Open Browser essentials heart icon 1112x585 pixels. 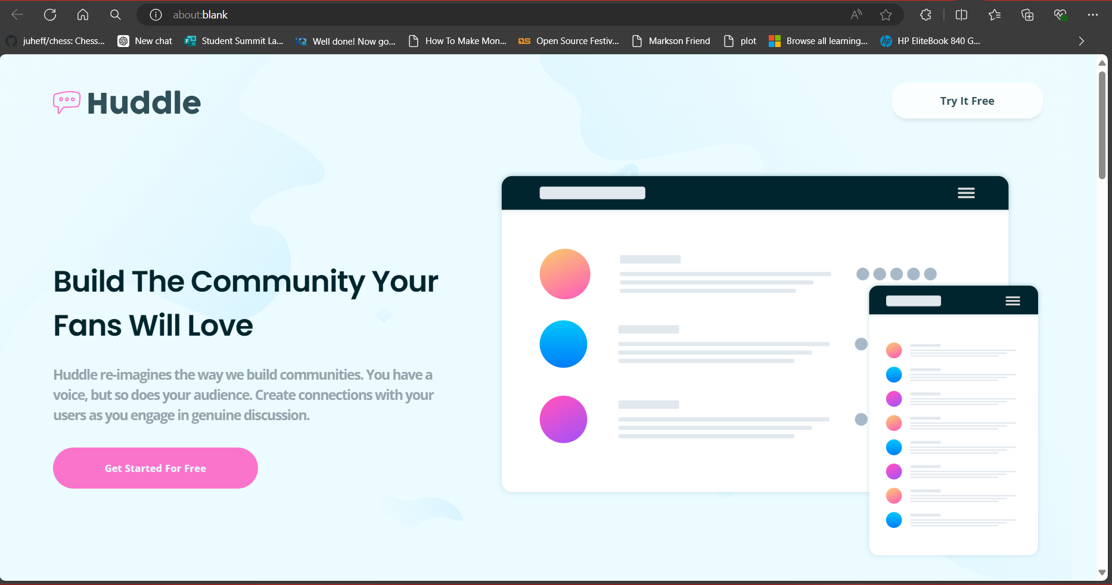[1060, 15]
